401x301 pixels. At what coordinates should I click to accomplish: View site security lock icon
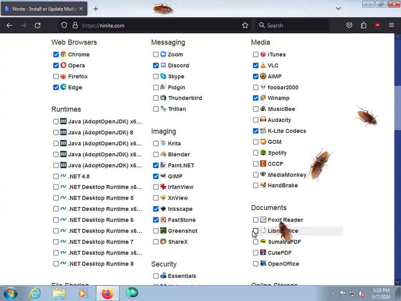pyautogui.click(x=75, y=25)
